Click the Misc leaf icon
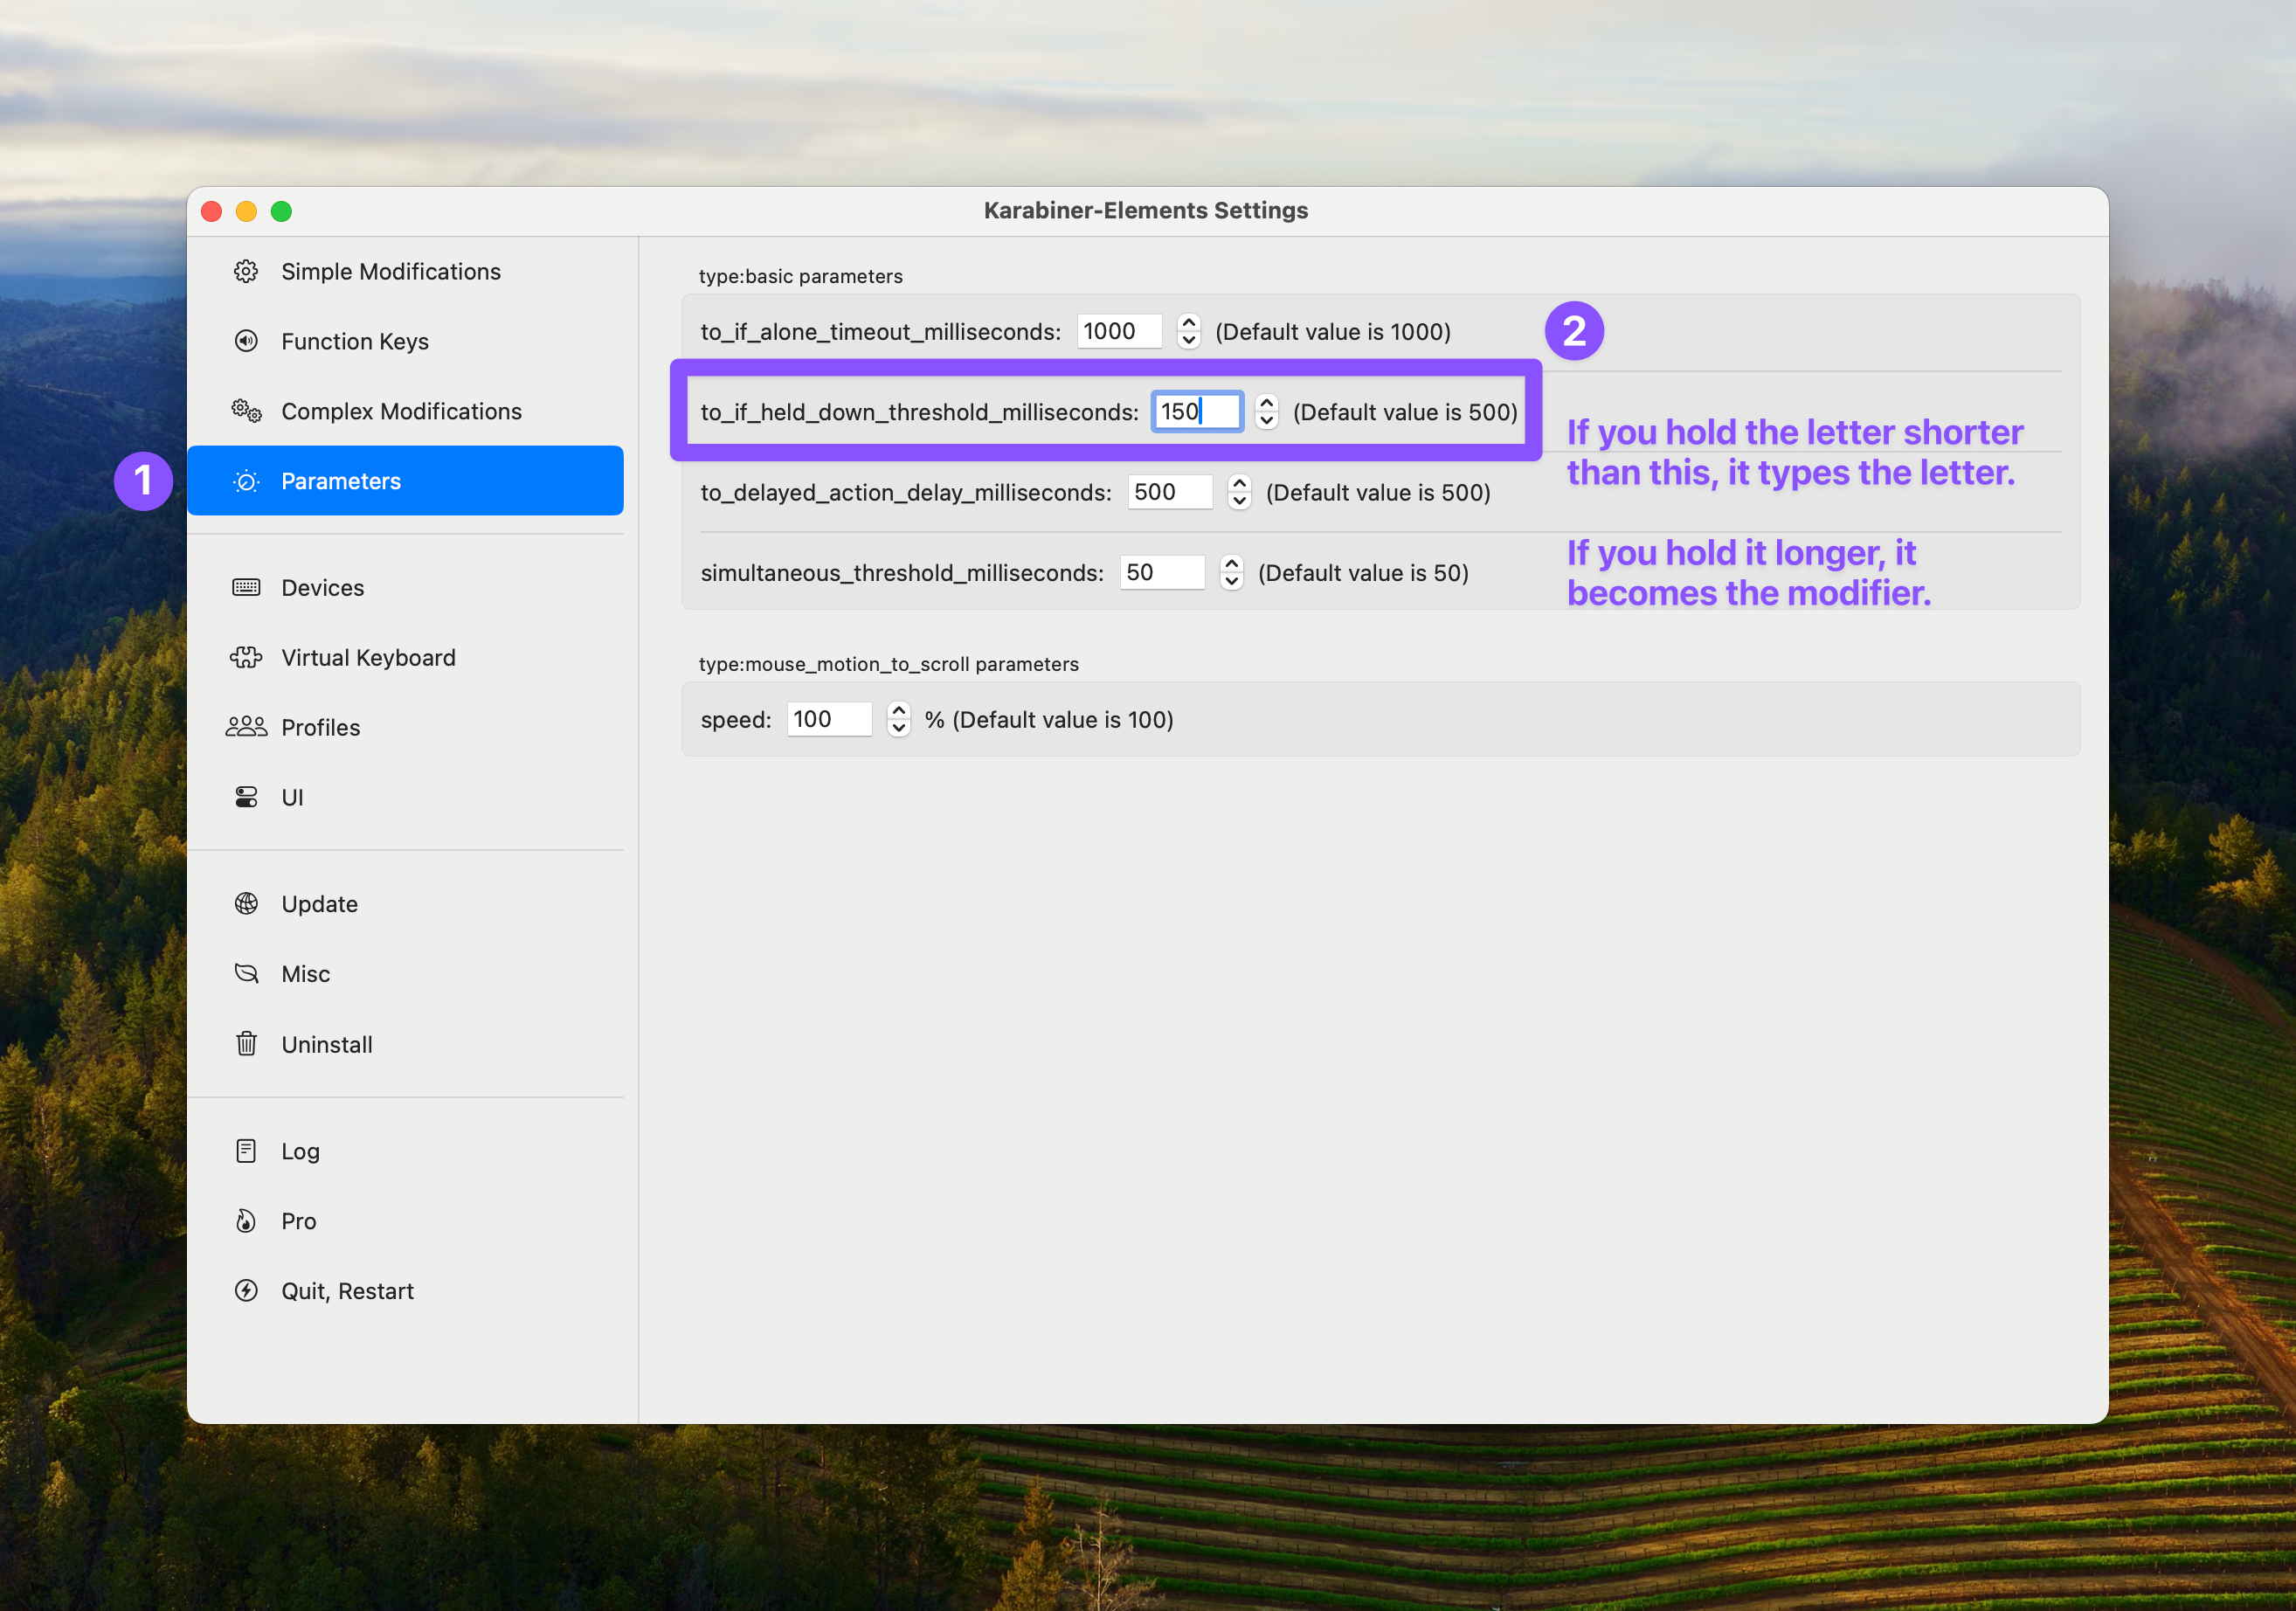2296x1611 pixels. [x=246, y=973]
